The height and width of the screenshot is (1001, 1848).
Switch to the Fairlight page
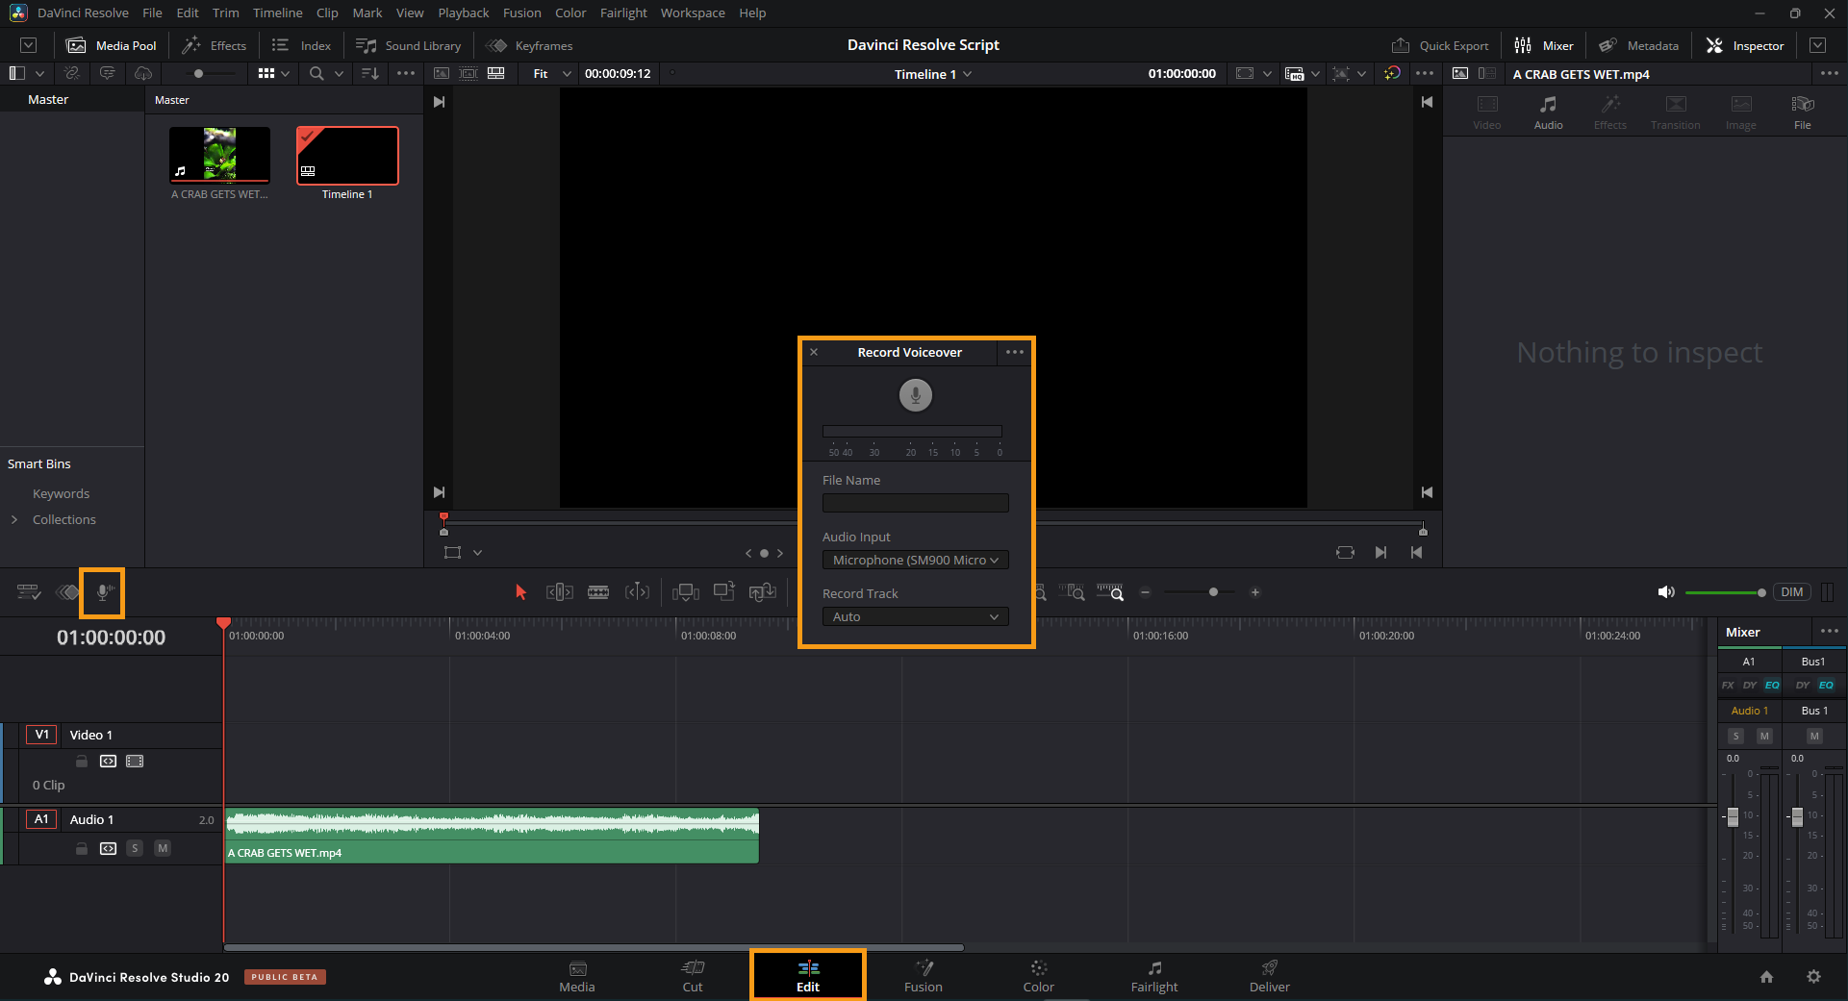(x=1154, y=976)
